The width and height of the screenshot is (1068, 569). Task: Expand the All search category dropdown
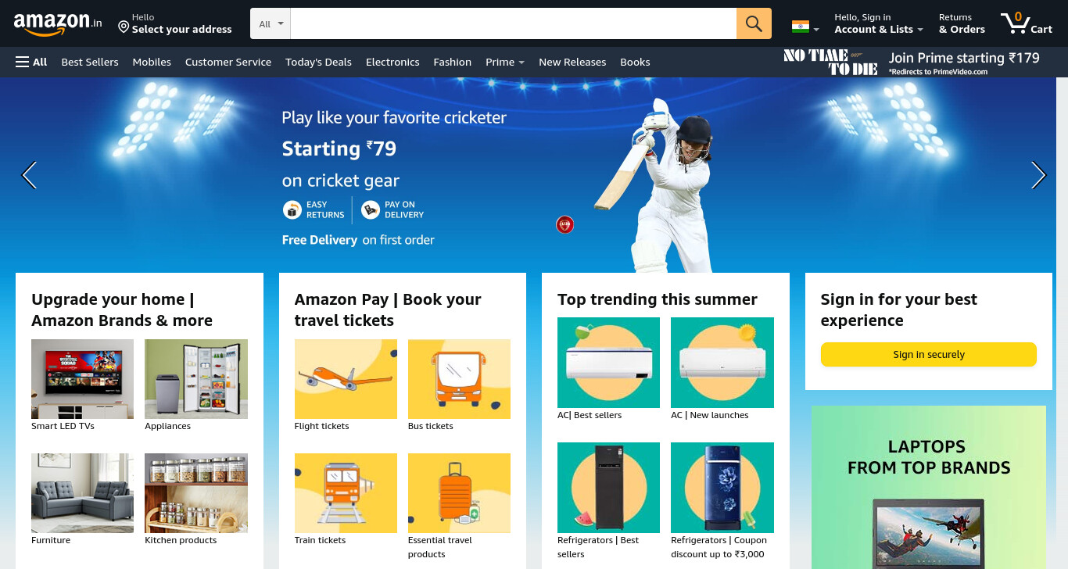[271, 23]
